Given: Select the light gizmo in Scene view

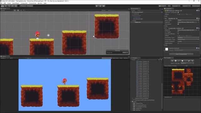Looking at the screenshot, I should tap(48, 35).
